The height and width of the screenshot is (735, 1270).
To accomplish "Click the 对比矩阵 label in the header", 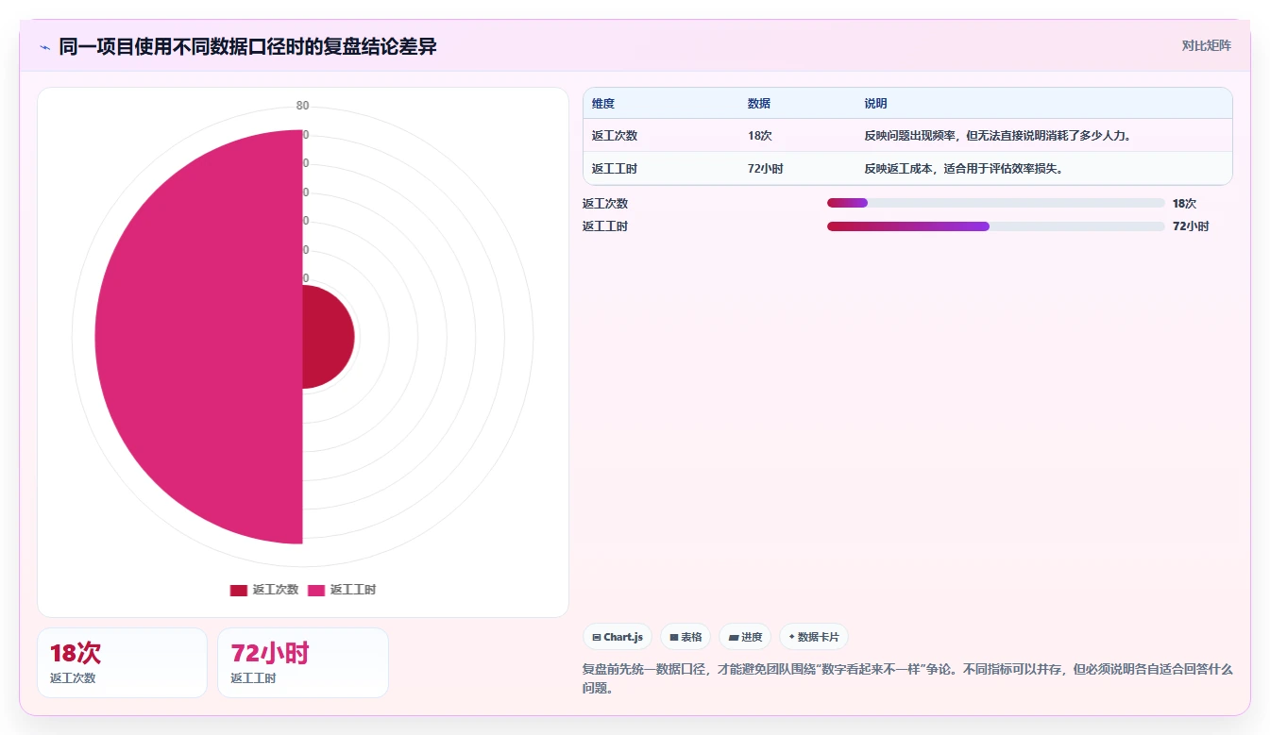I will pyautogui.click(x=1207, y=45).
